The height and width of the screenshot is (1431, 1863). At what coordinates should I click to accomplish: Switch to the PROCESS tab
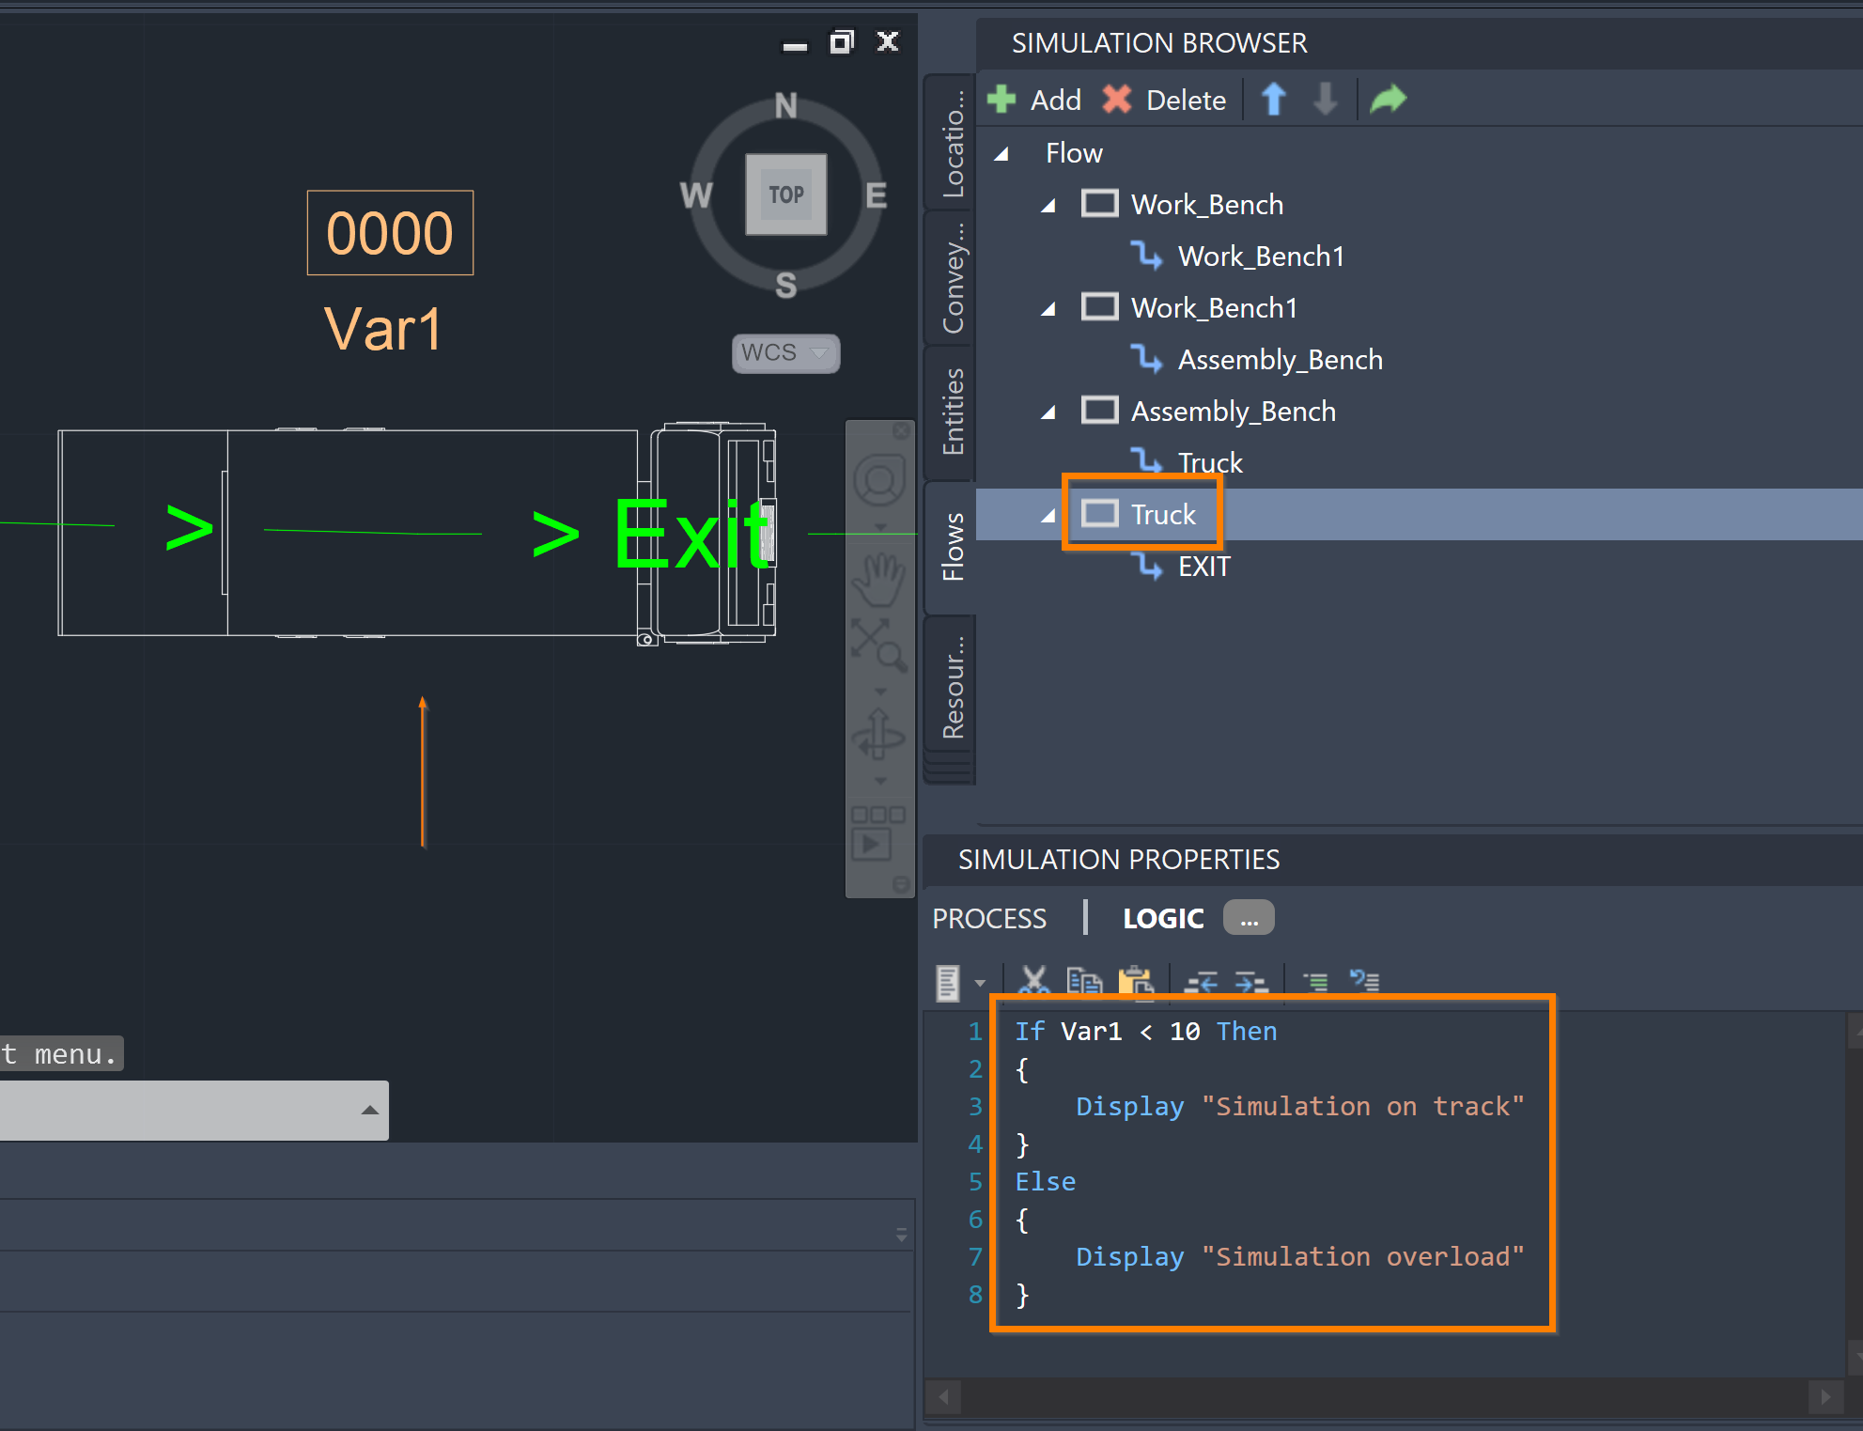pyautogui.click(x=989, y=918)
